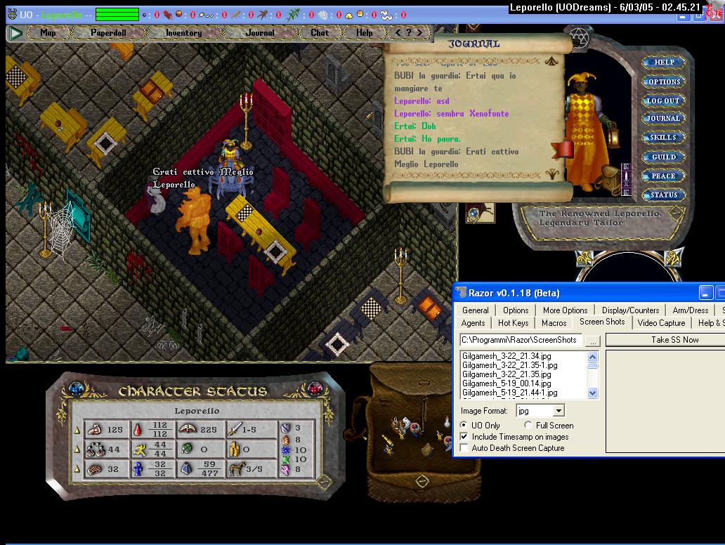Collapse the backpack container using its diamond button
The height and width of the screenshot is (545, 725).
[x=422, y=481]
